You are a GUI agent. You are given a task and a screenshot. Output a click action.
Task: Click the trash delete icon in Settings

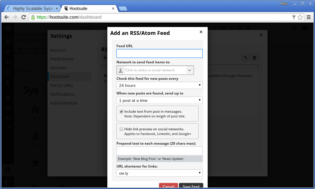254,58
